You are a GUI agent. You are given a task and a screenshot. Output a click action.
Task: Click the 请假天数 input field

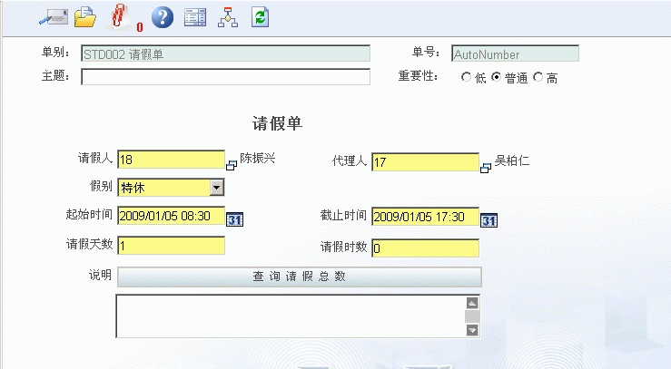(171, 247)
